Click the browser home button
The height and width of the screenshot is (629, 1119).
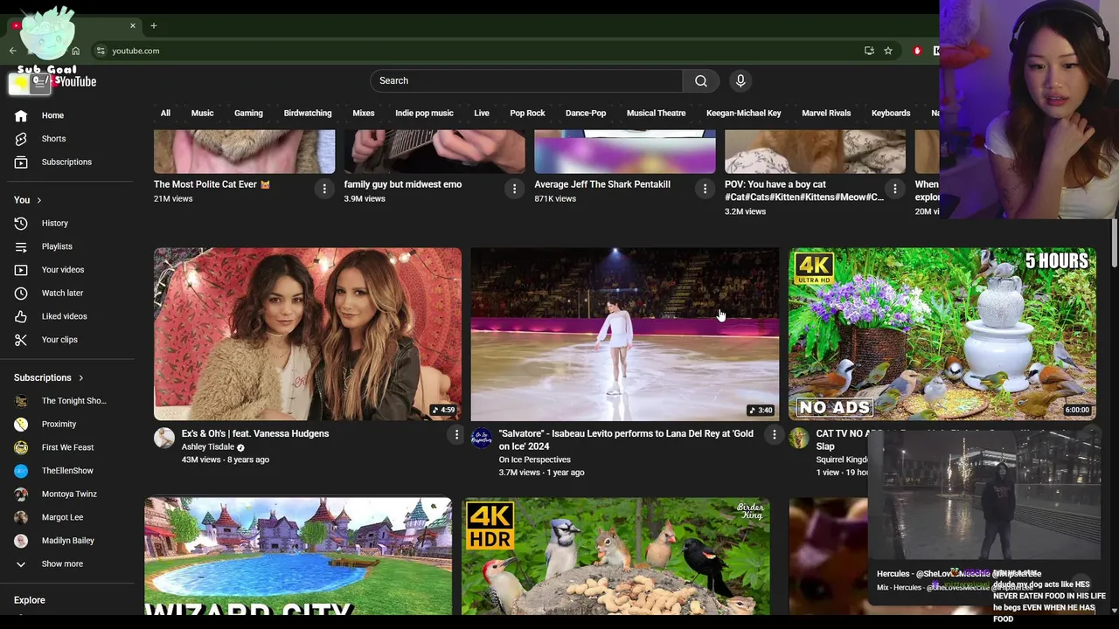(x=75, y=51)
